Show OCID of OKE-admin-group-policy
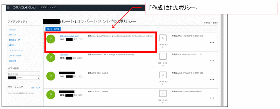Viewport: 280px width, 109px height. pos(75,39)
